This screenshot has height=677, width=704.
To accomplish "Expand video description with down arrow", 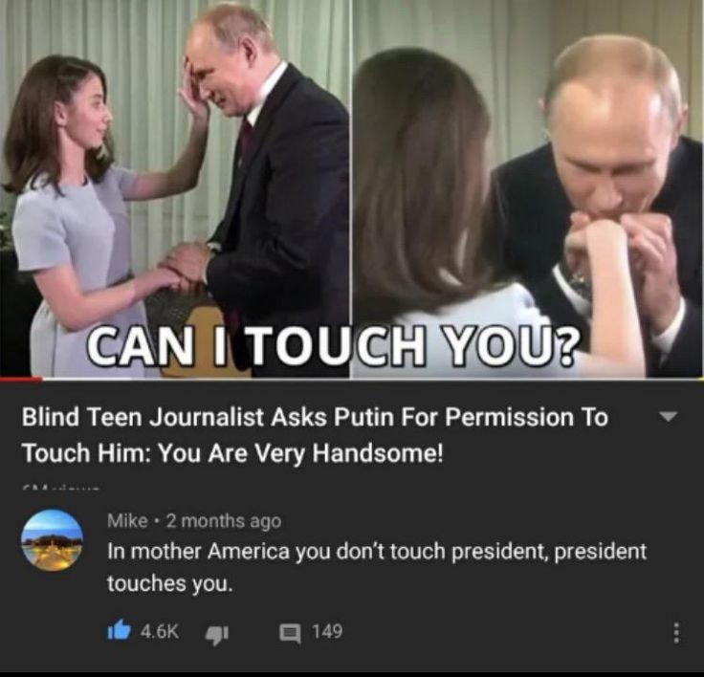I will (x=668, y=416).
